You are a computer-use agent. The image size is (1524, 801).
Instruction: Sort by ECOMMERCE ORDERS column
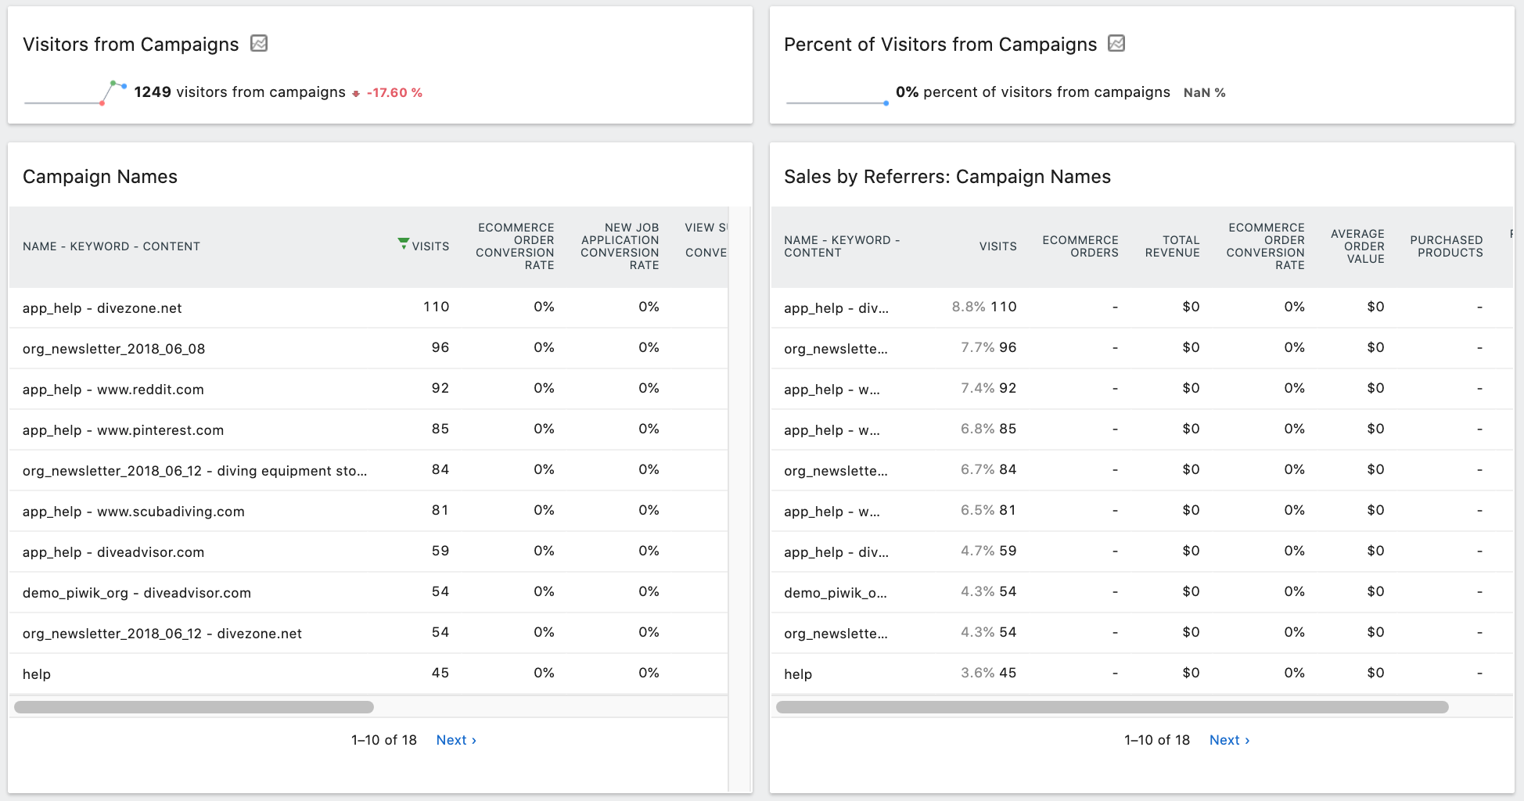point(1080,246)
